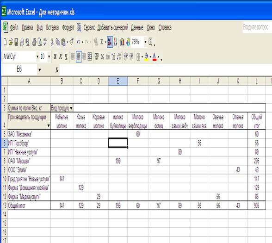Run the spelling check icon

coord(45,42)
